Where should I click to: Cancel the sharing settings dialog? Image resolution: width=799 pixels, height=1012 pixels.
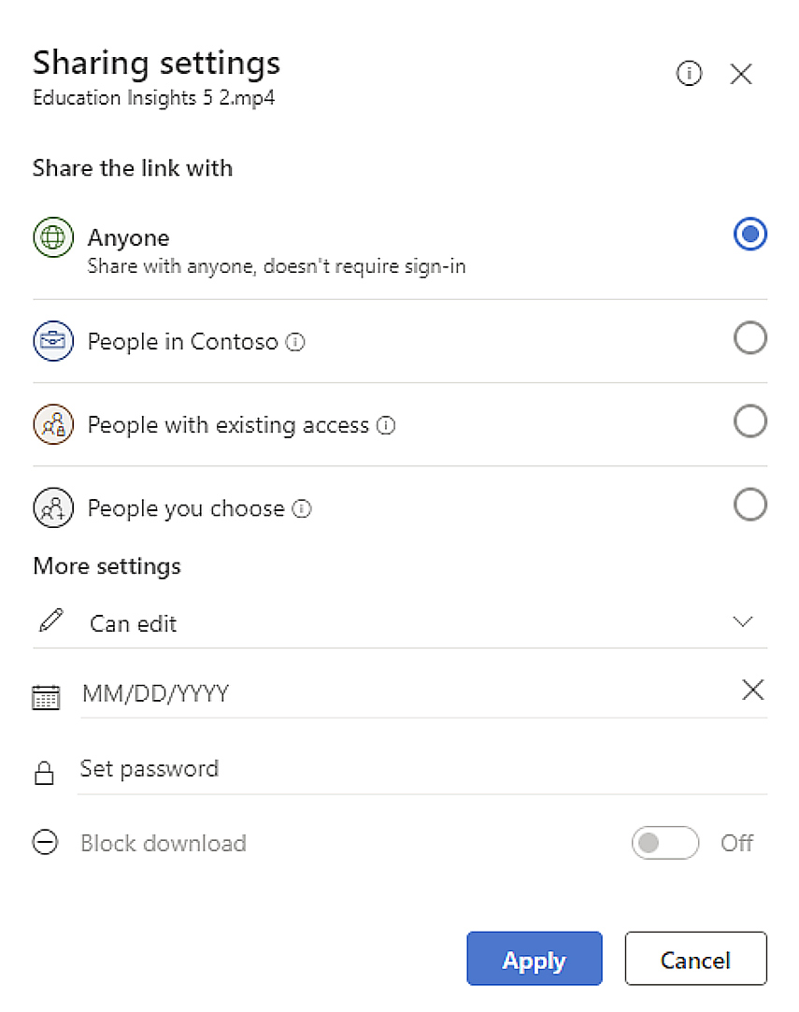695,959
